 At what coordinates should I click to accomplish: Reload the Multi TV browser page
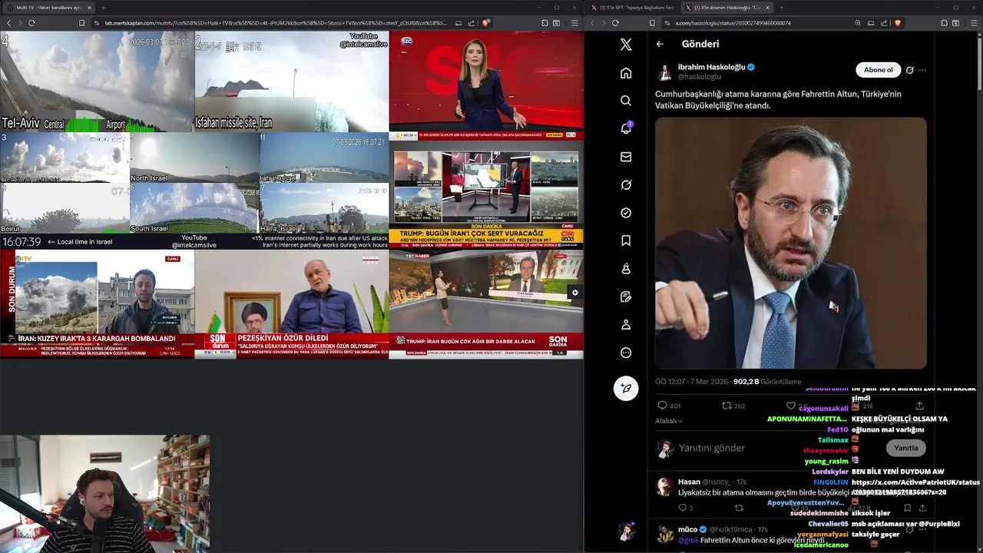pyautogui.click(x=31, y=23)
